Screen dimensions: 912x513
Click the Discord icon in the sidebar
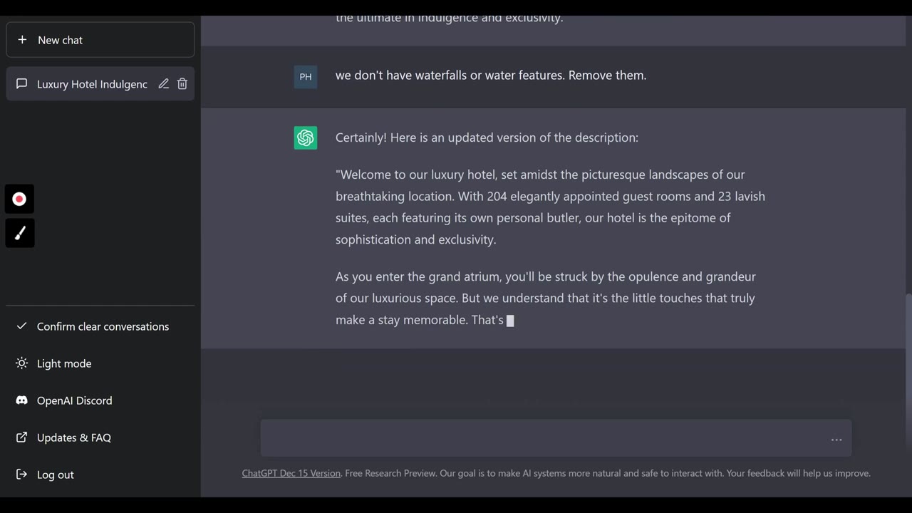coord(22,400)
